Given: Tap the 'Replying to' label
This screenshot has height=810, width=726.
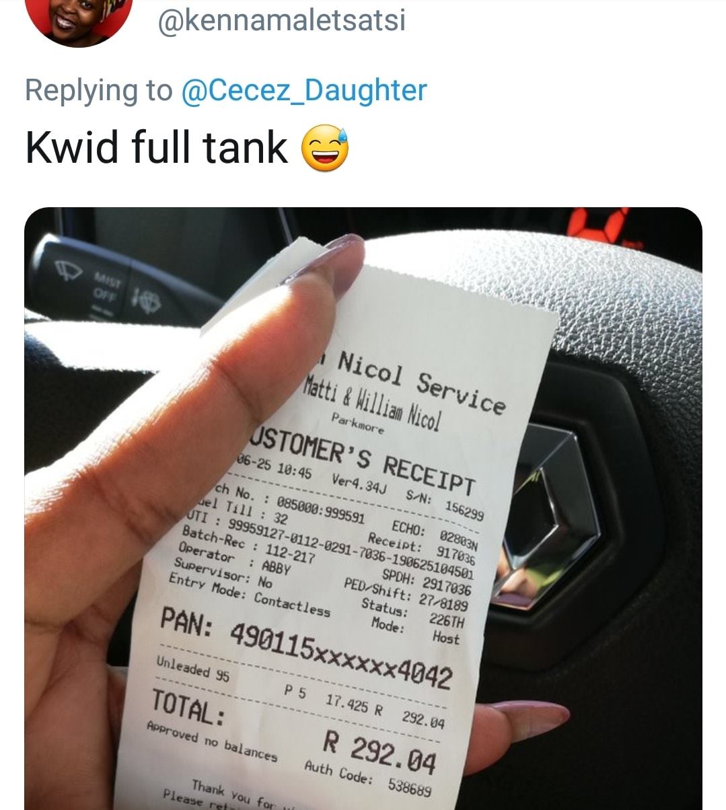Looking at the screenshot, I should coord(99,89).
